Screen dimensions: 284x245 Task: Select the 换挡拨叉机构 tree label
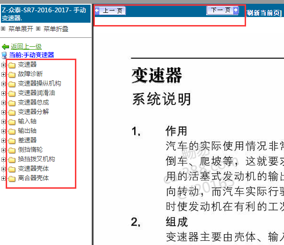37,159
